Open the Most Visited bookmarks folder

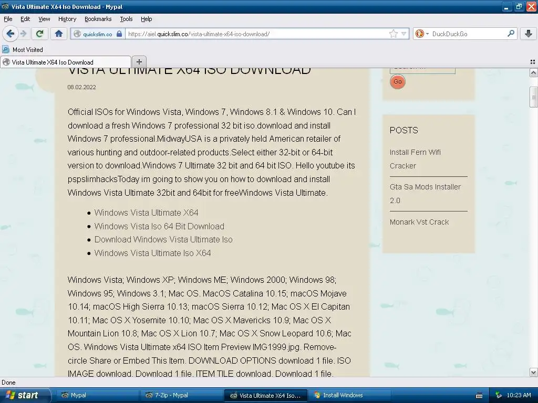23,50
